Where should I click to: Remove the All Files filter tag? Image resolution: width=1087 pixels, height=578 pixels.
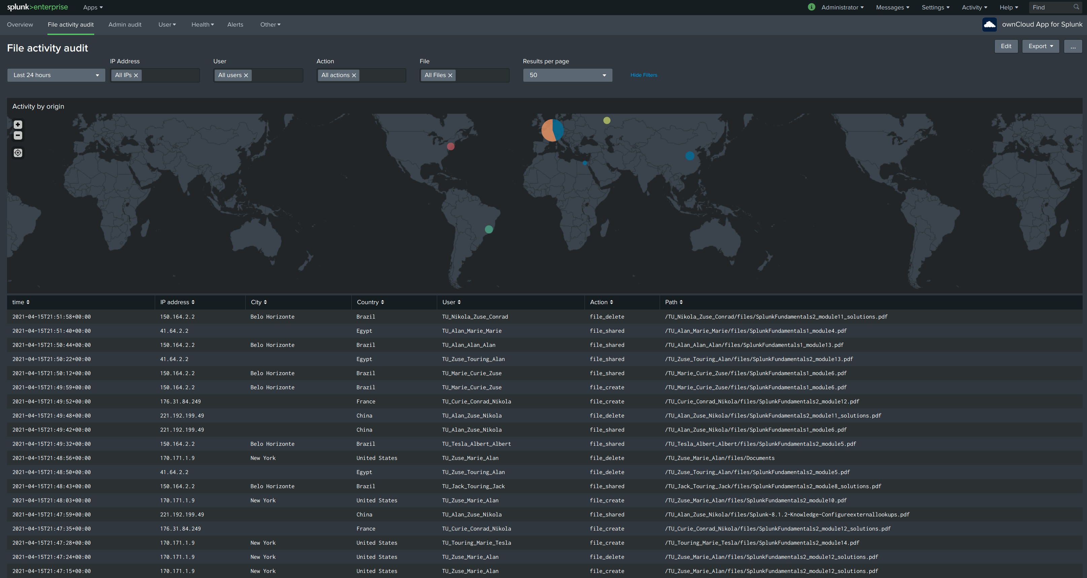tap(450, 75)
